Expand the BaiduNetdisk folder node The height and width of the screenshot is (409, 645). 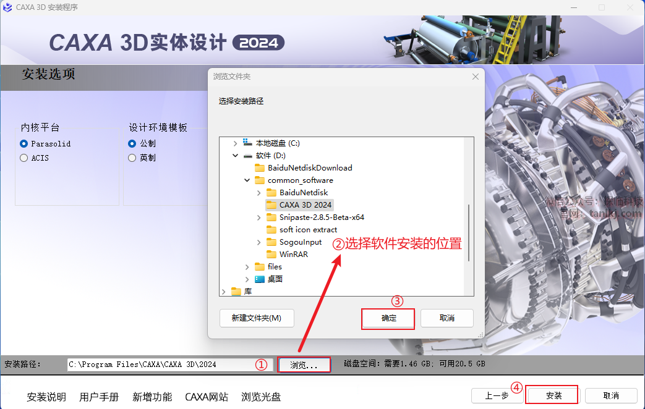click(x=258, y=193)
